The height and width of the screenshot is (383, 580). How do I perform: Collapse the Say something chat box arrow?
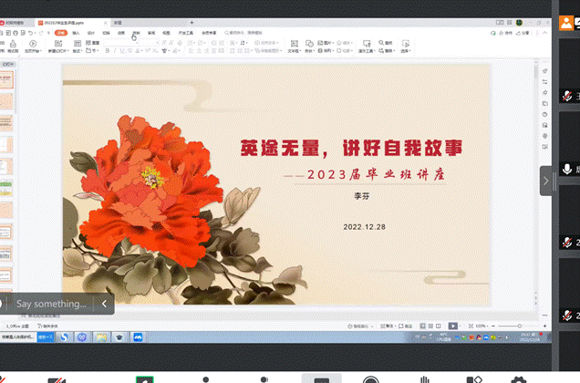pos(104,304)
